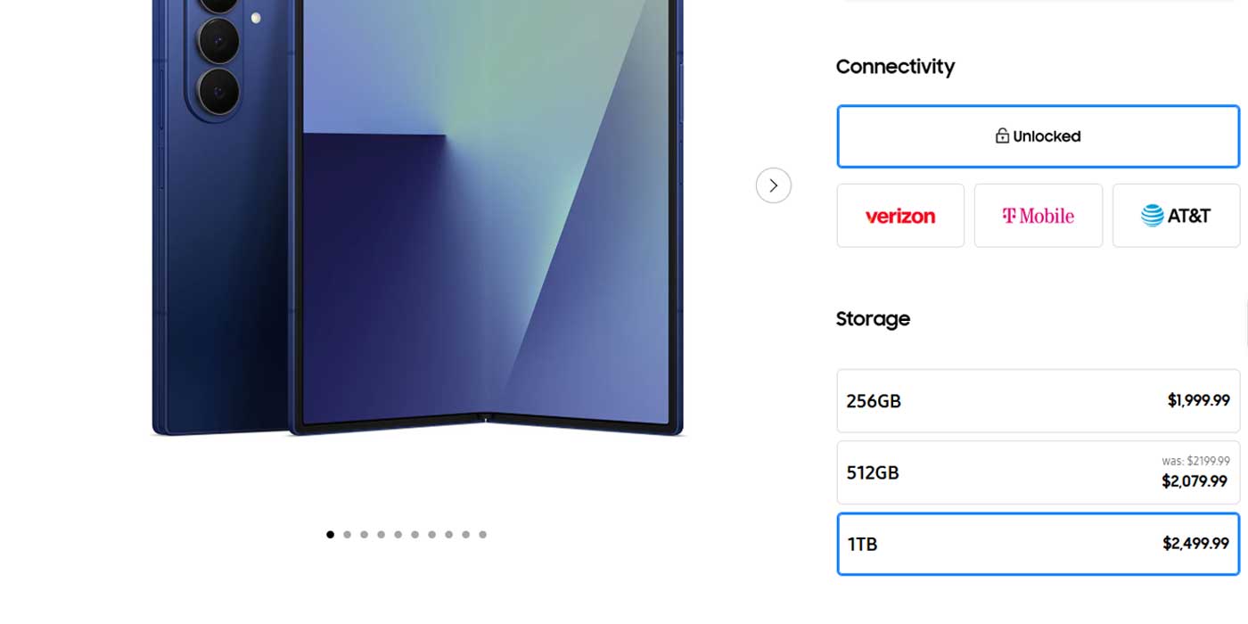Select the Verizon carrier logo option

click(900, 216)
